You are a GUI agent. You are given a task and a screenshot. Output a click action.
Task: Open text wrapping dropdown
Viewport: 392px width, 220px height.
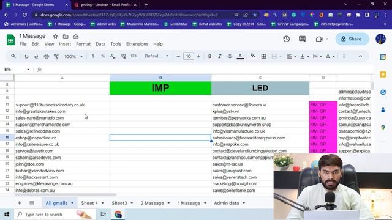pyautogui.click(x=317, y=56)
